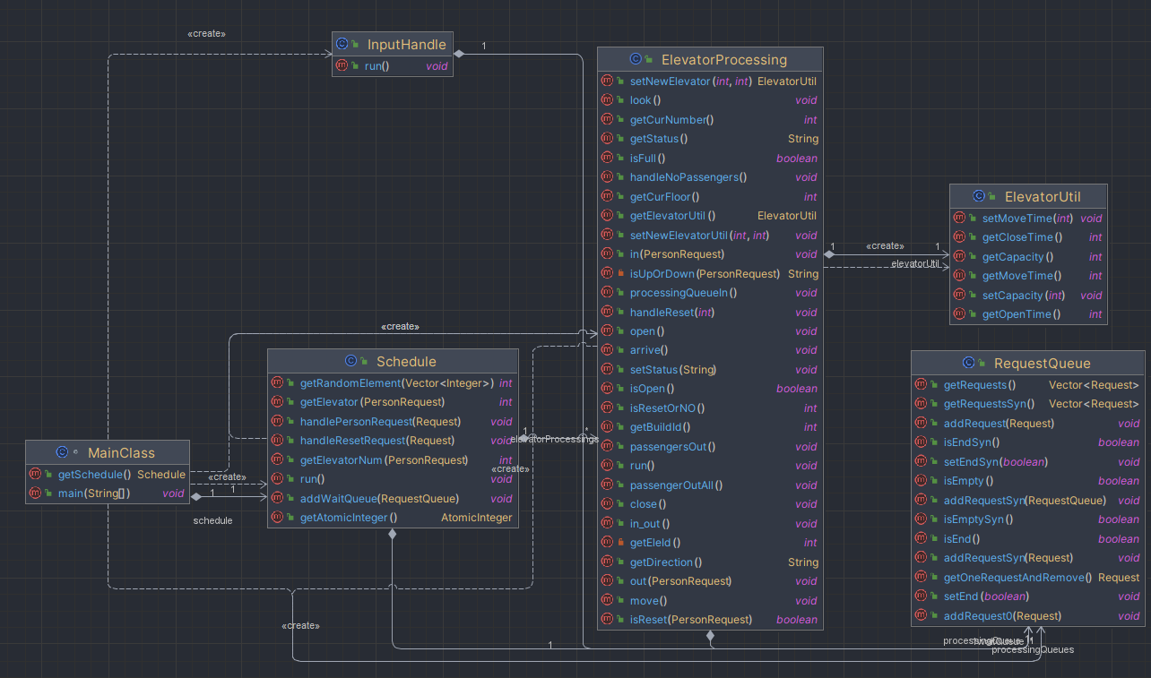The width and height of the screenshot is (1151, 678).
Task: Click the RequestQueue class title
Action: [x=1043, y=363]
